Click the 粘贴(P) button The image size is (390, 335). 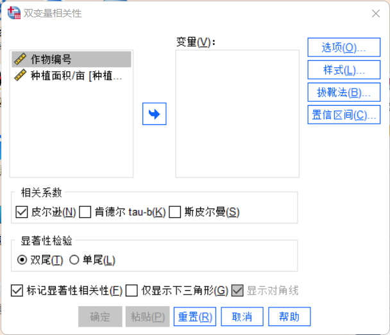(x=148, y=316)
